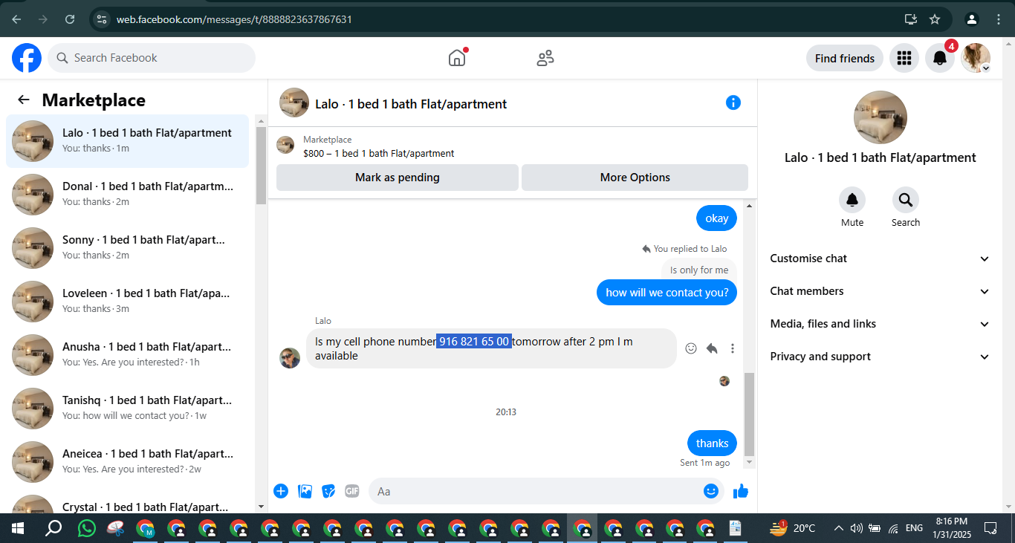Open the Loveleen conversation

[x=127, y=302]
